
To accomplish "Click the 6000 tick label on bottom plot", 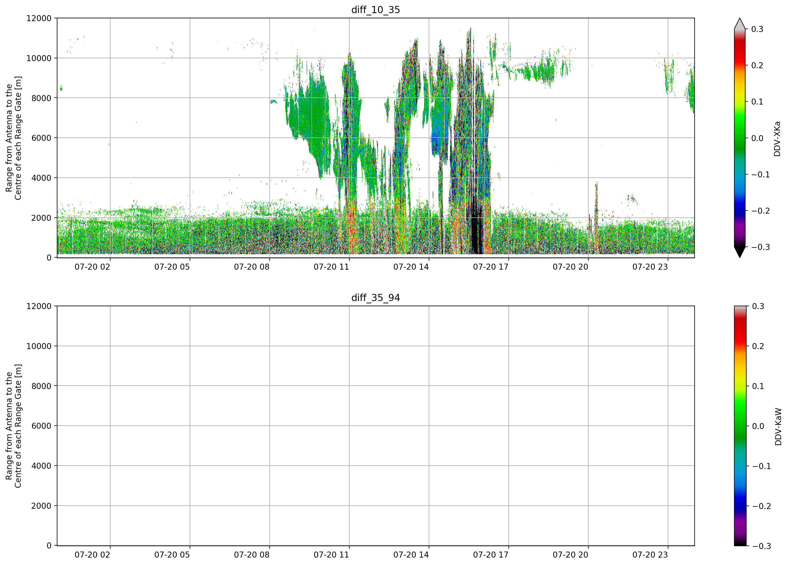I will (x=41, y=426).
